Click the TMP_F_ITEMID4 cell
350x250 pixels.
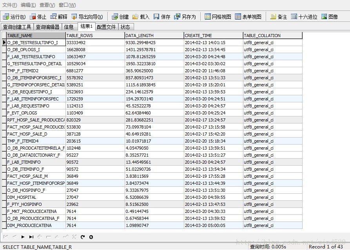point(36,141)
